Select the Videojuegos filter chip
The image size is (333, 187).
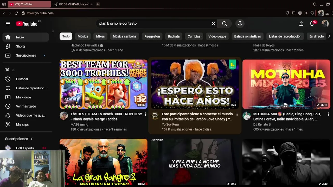click(x=217, y=36)
